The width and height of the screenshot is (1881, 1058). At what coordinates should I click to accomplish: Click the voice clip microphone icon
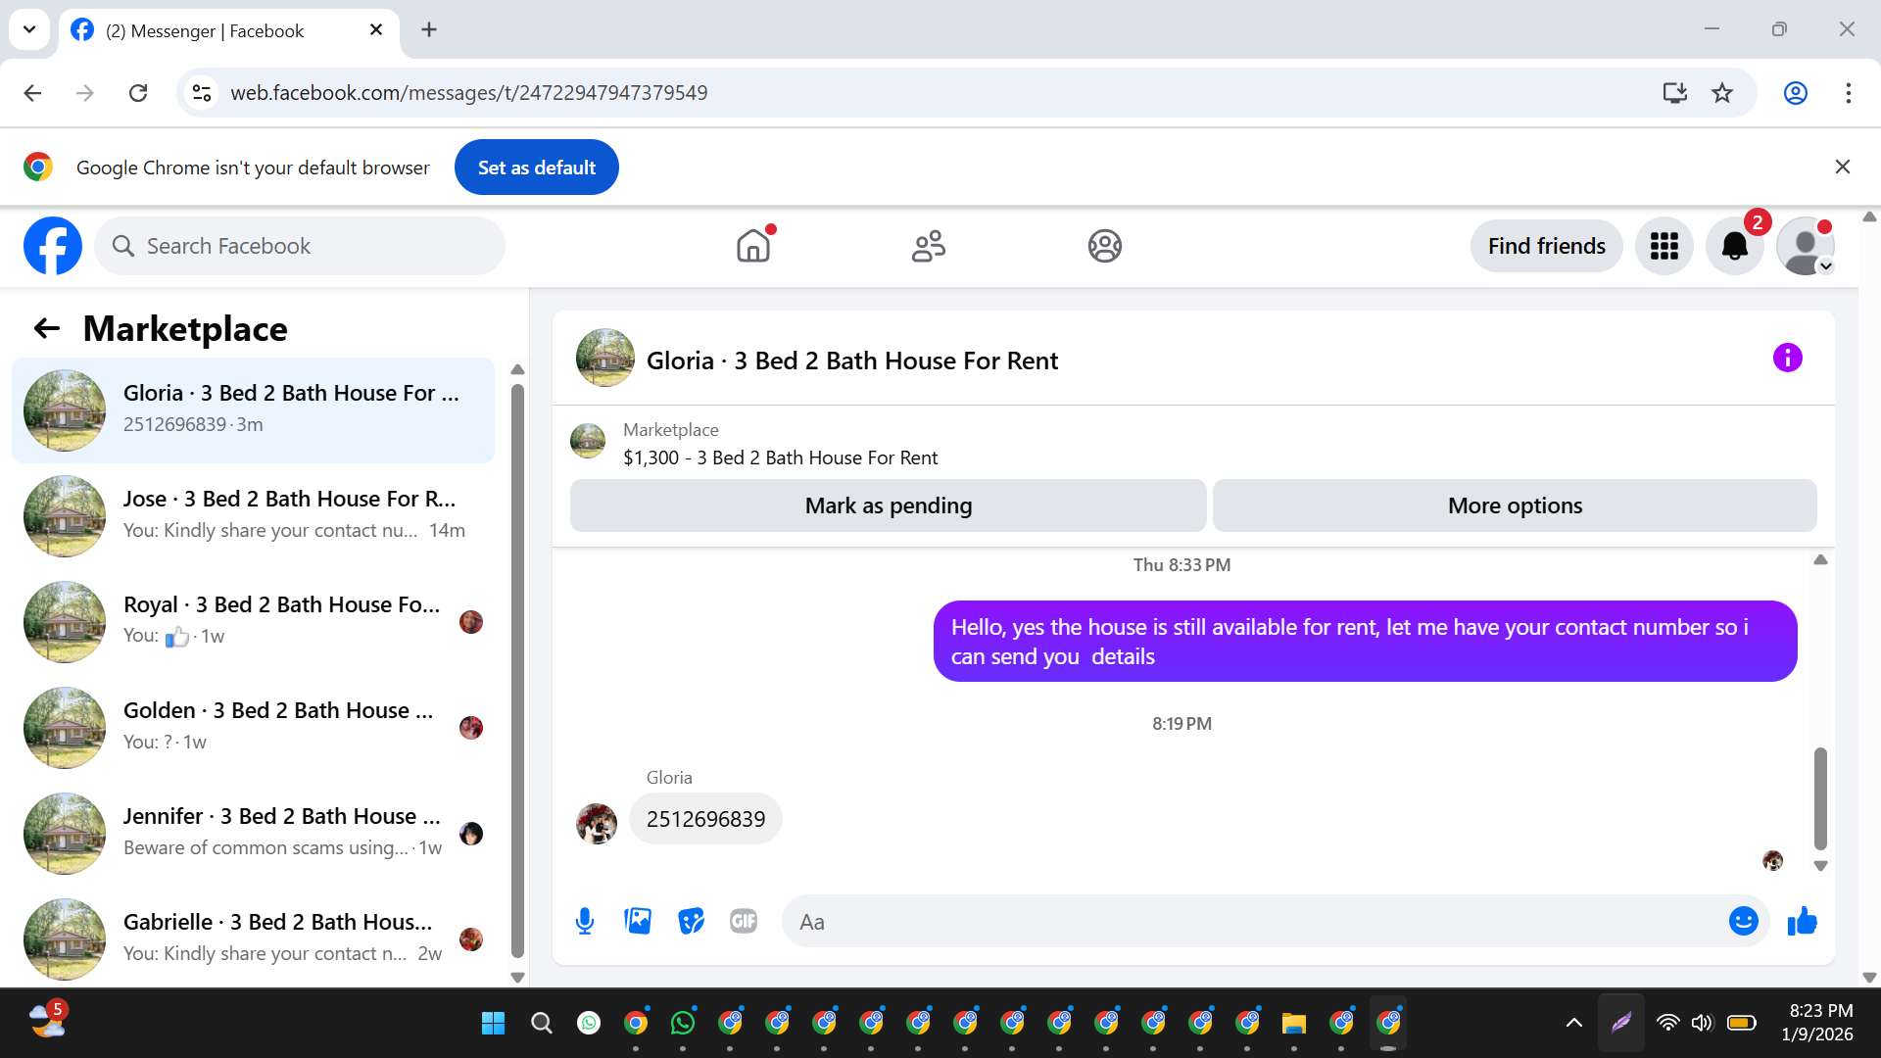[585, 921]
